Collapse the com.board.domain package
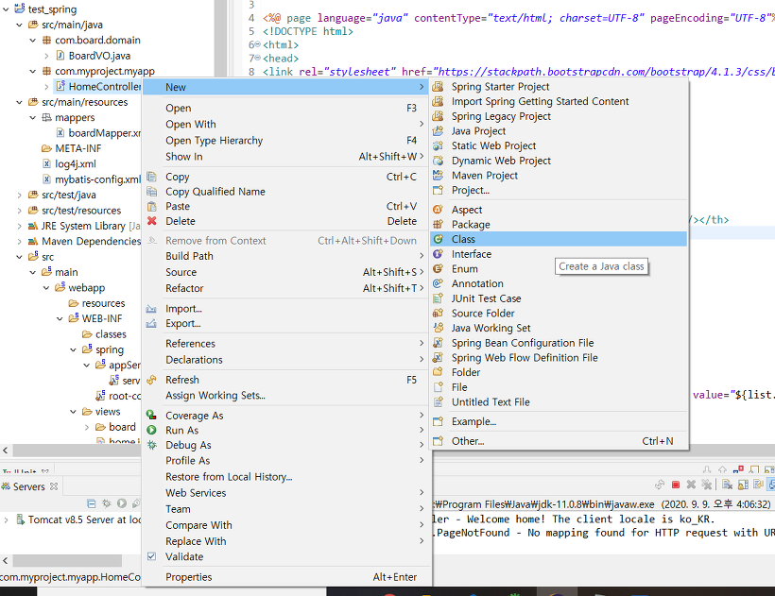The height and width of the screenshot is (596, 775). coord(33,40)
